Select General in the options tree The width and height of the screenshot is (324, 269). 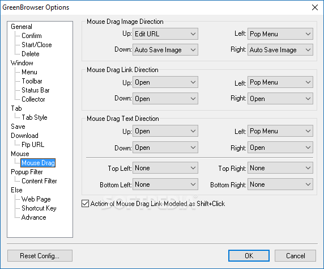click(22, 27)
